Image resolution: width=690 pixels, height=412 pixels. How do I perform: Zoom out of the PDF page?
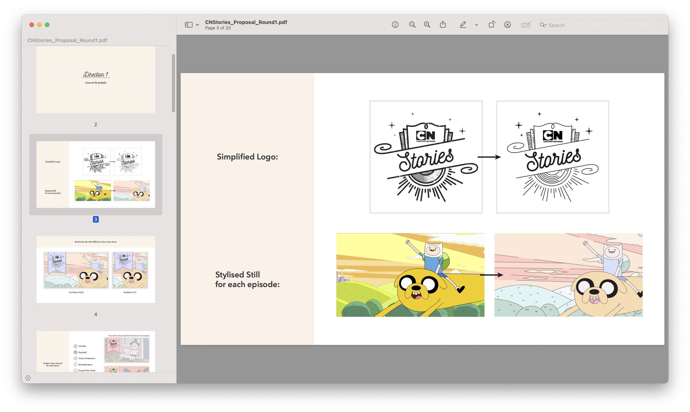[412, 25]
